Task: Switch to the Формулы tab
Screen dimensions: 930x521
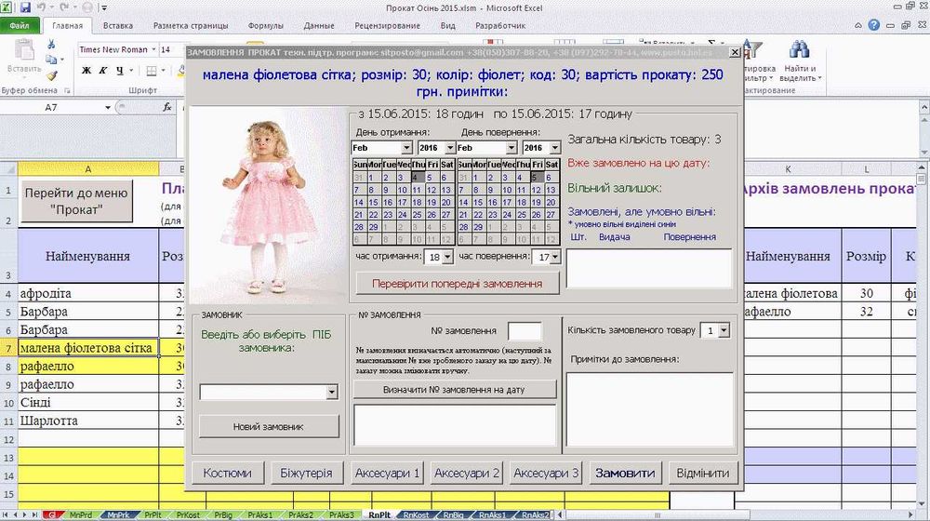Action: tap(265, 25)
